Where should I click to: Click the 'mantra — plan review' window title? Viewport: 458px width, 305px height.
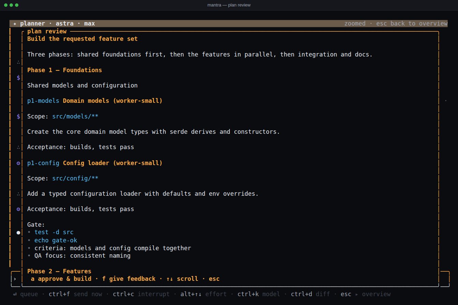229,5
